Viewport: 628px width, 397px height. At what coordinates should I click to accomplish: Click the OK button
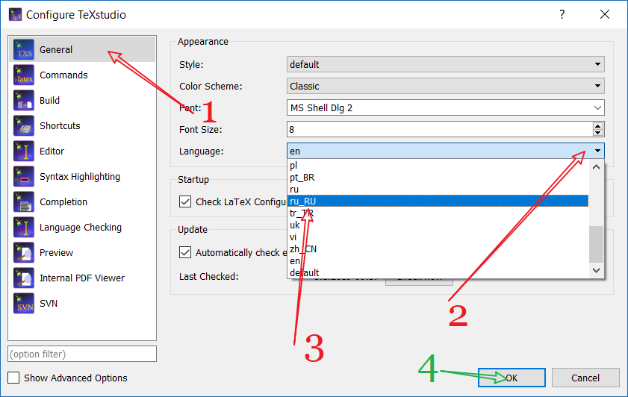pos(512,378)
